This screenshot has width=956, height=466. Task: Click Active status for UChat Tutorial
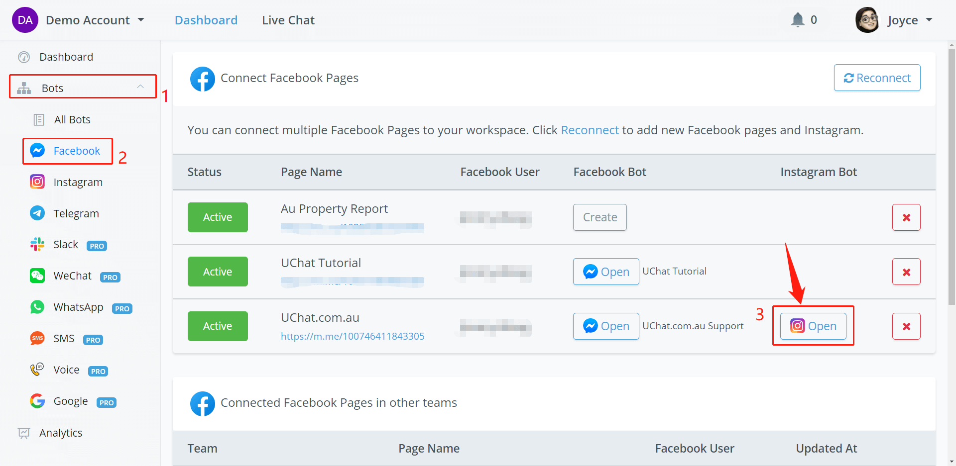pos(218,272)
